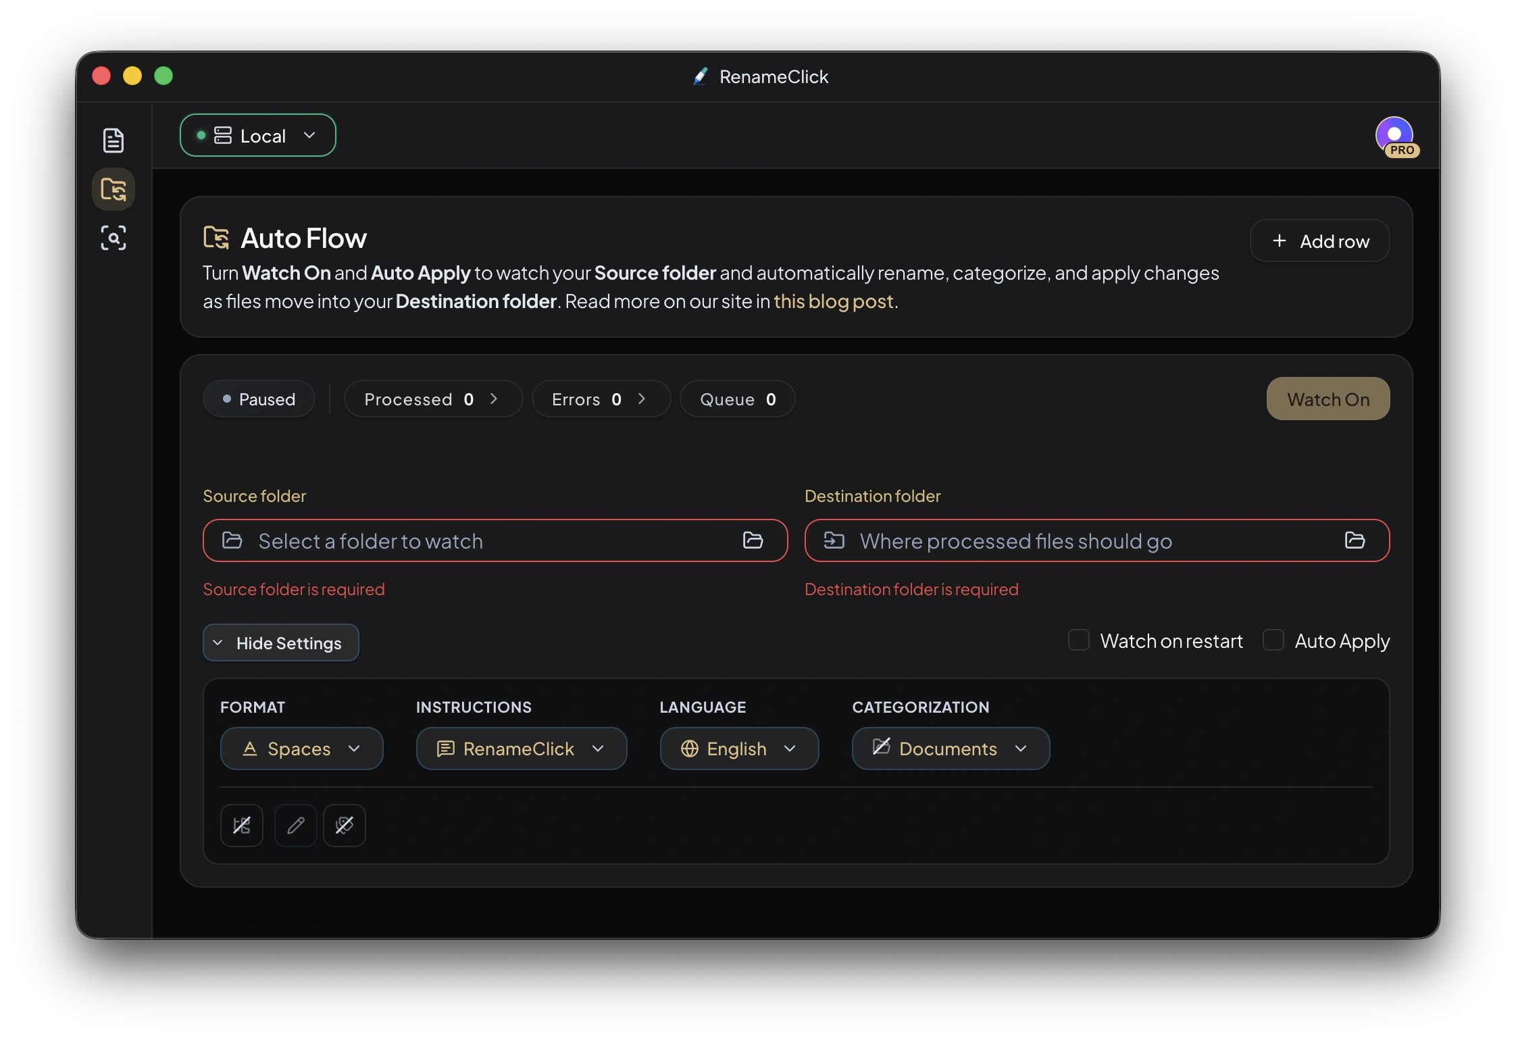
Task: Open the blog post link
Action: pos(833,301)
